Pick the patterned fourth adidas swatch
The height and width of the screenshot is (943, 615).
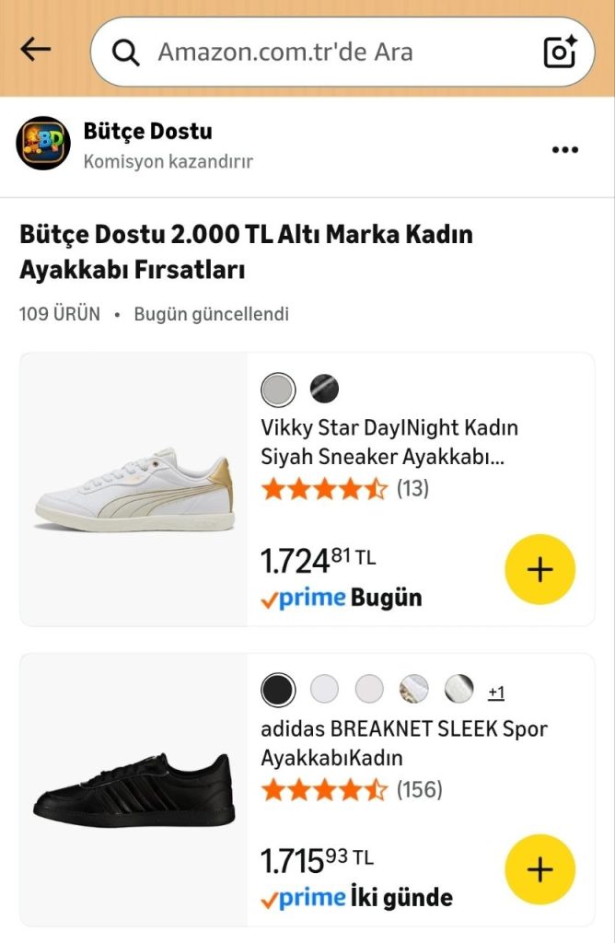pos(414,689)
